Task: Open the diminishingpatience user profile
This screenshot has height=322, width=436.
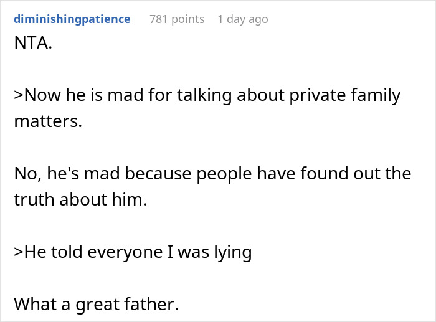Action: pyautogui.click(x=72, y=19)
